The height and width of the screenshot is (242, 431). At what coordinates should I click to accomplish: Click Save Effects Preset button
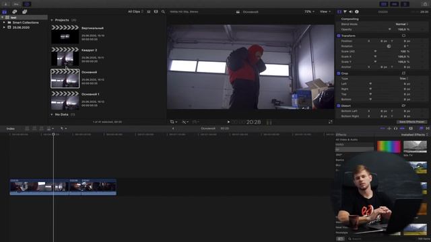[411, 122]
